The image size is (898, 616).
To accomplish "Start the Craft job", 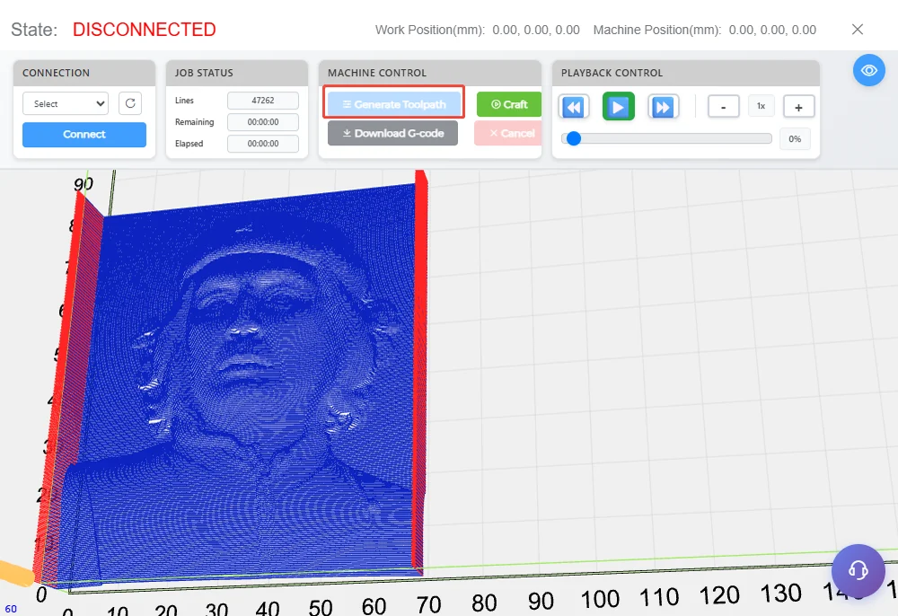I will [x=508, y=104].
